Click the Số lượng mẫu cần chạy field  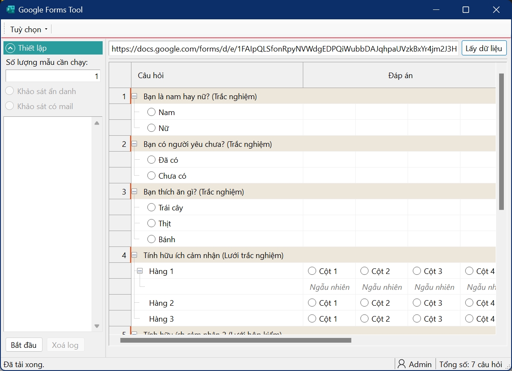[x=53, y=76]
